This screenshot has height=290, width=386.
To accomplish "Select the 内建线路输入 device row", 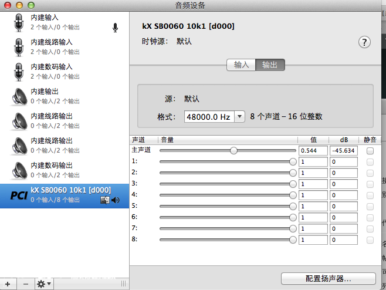I will (65, 48).
